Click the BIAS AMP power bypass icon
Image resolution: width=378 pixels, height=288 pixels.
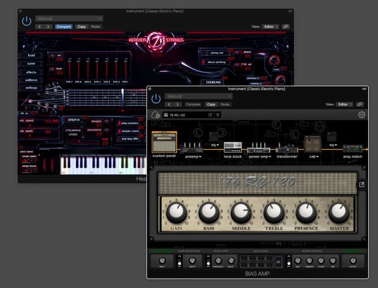[156, 99]
